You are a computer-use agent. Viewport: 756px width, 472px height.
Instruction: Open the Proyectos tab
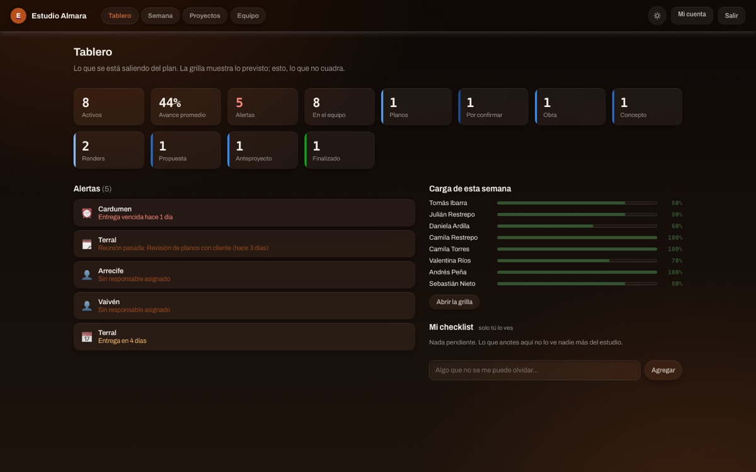click(205, 16)
